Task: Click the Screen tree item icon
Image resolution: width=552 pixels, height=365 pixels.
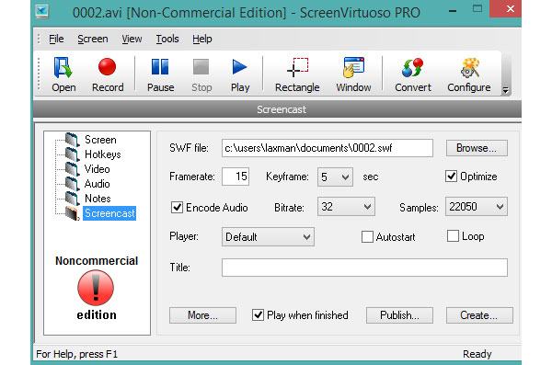Action: [72, 140]
